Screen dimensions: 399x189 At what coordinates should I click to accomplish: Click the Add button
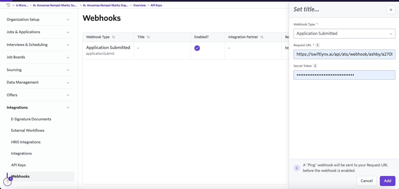[388, 181]
